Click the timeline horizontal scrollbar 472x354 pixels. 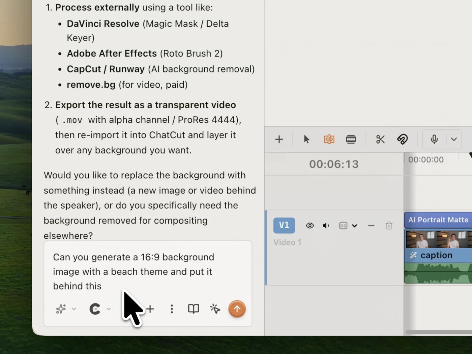click(x=438, y=332)
